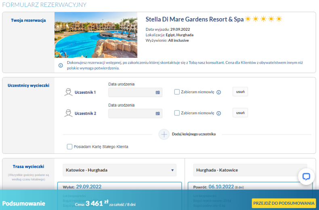Click the Podsumowanie heading in bottom bar
The height and width of the screenshot is (210, 319).
point(23,204)
